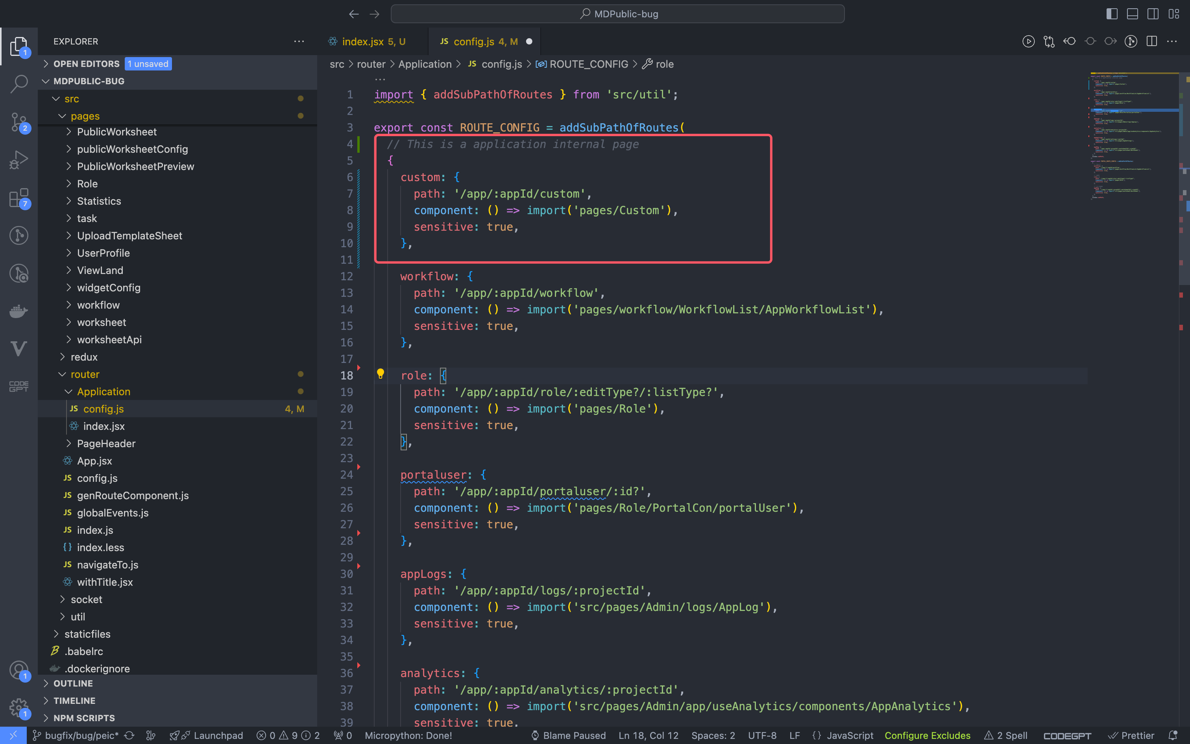
Task: Expand the OUTLINE section
Action: 177,683
